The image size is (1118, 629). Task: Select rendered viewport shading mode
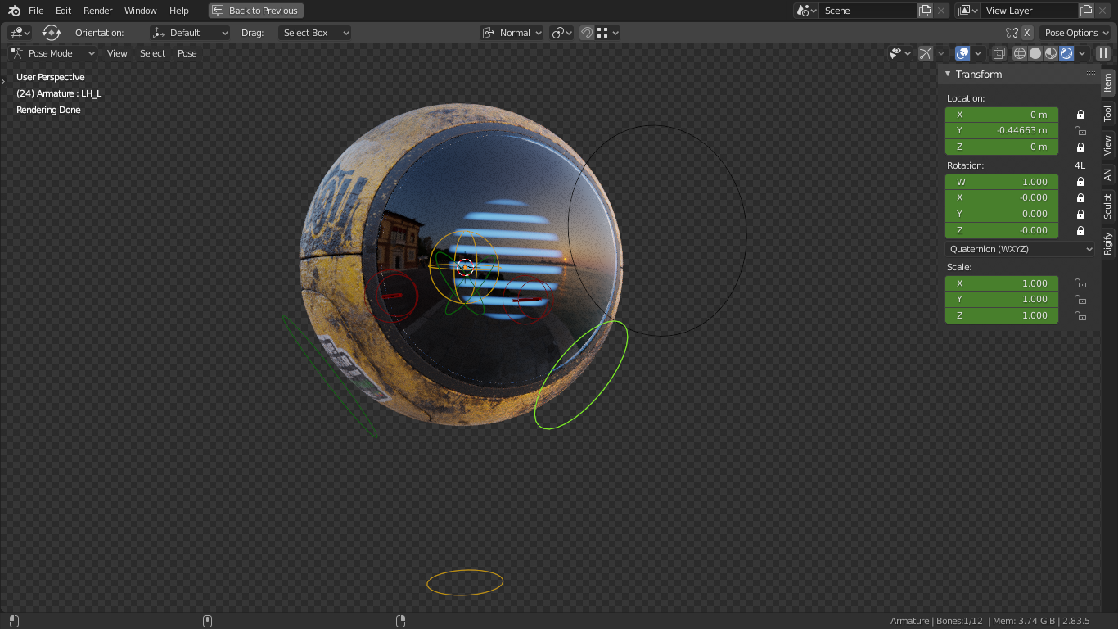pos(1066,53)
